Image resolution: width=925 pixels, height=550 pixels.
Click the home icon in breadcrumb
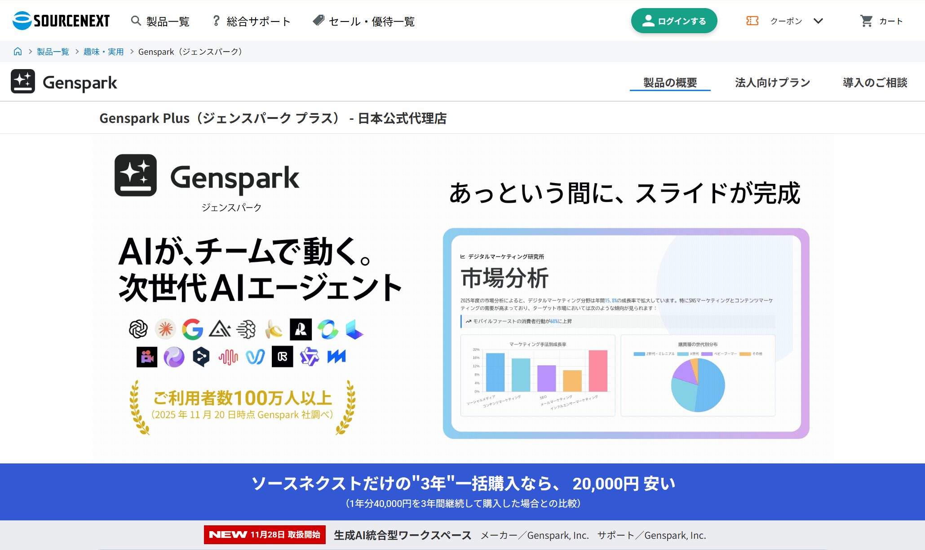18,52
